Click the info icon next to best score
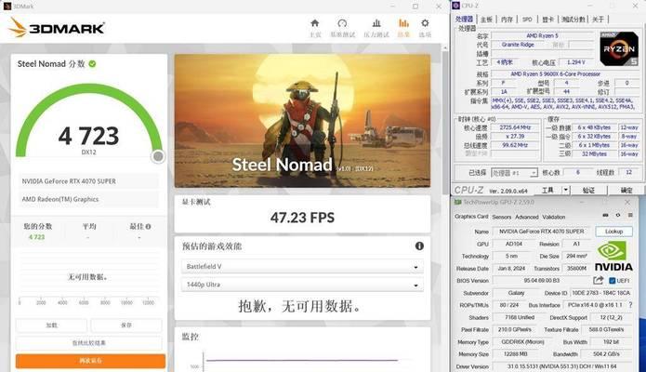Screen dimensions: 646x372 pyautogui.click(x=148, y=226)
